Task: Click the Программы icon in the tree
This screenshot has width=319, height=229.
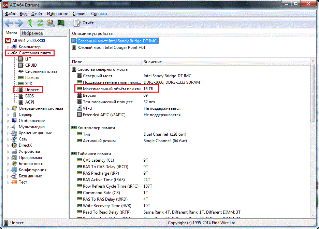Action: coord(14,158)
